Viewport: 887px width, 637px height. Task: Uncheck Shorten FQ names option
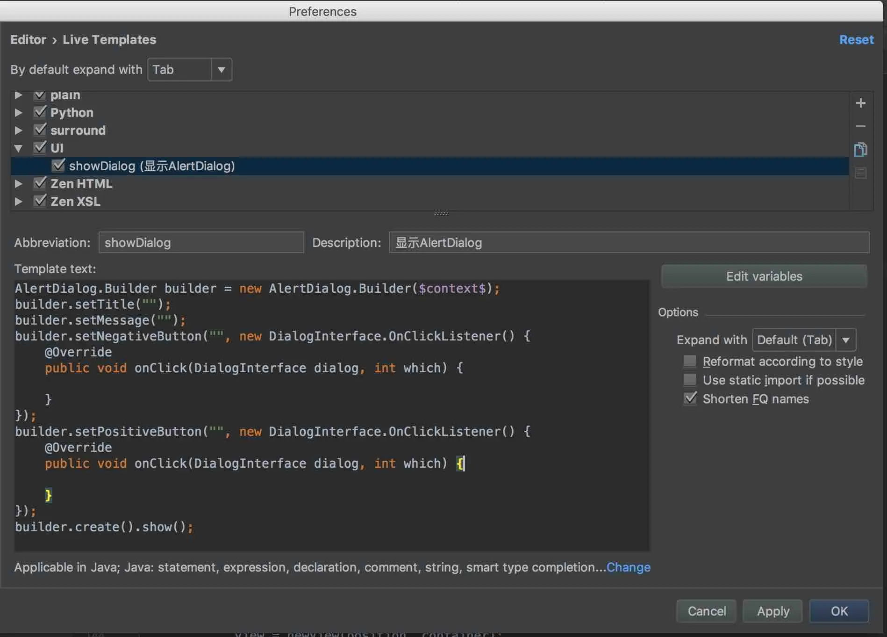tap(690, 398)
